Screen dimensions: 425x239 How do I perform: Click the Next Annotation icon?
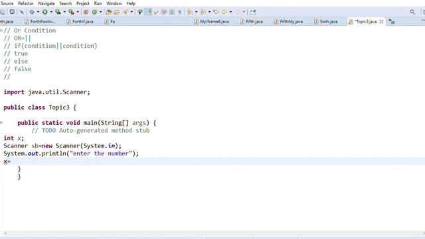[189, 12]
